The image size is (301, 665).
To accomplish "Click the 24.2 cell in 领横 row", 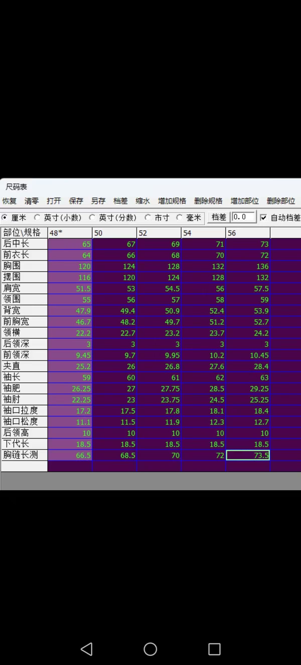I will click(x=248, y=333).
